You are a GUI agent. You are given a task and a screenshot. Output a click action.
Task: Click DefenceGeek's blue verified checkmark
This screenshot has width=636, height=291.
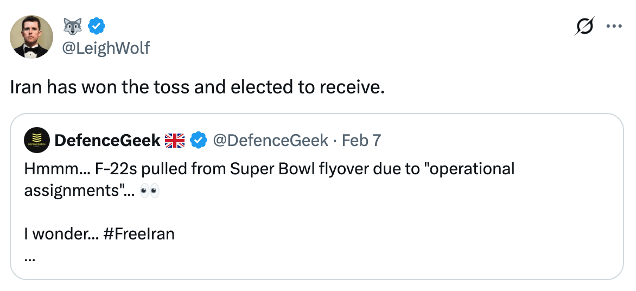(199, 141)
